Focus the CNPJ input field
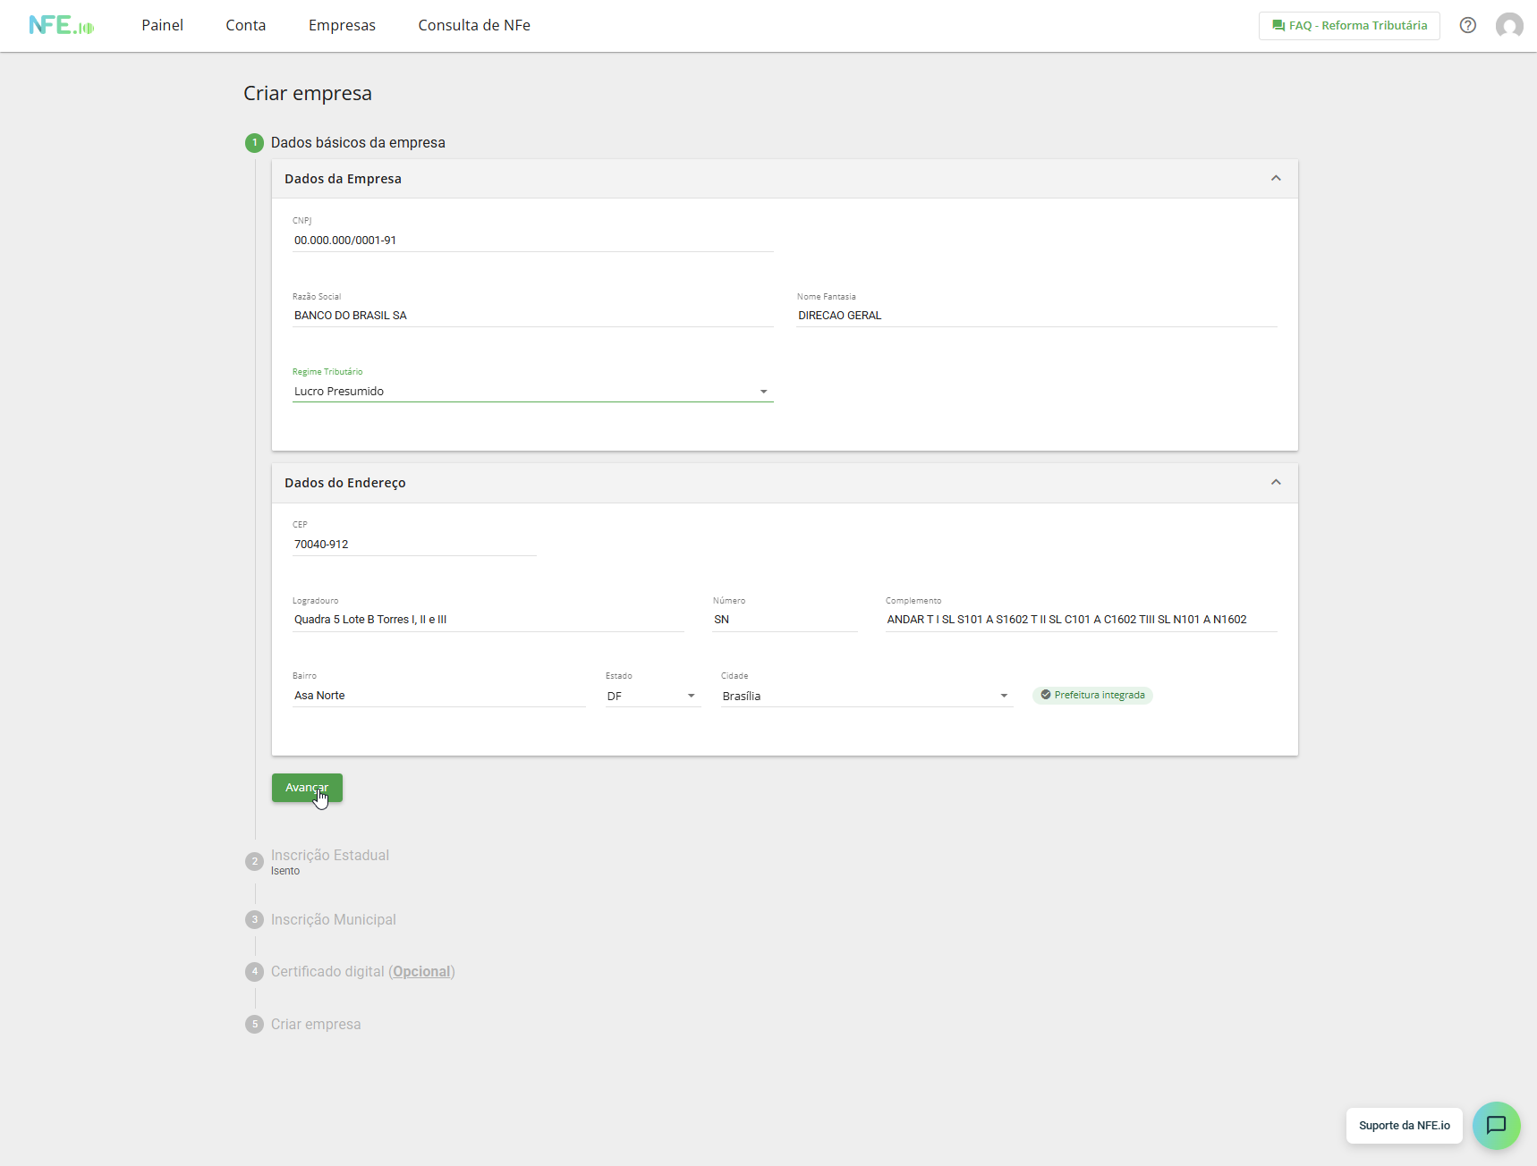 tap(532, 241)
